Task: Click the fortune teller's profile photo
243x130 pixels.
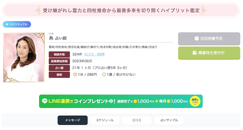Action: 24,58
